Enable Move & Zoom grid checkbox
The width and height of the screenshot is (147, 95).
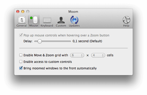pos(21,55)
